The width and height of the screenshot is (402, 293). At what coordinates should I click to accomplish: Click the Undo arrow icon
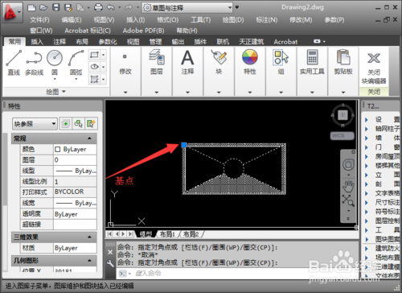tap(111, 7)
